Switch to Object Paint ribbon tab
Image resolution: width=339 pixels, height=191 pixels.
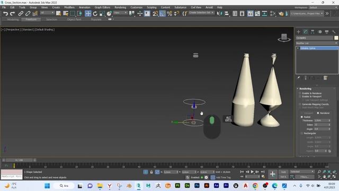74,19
